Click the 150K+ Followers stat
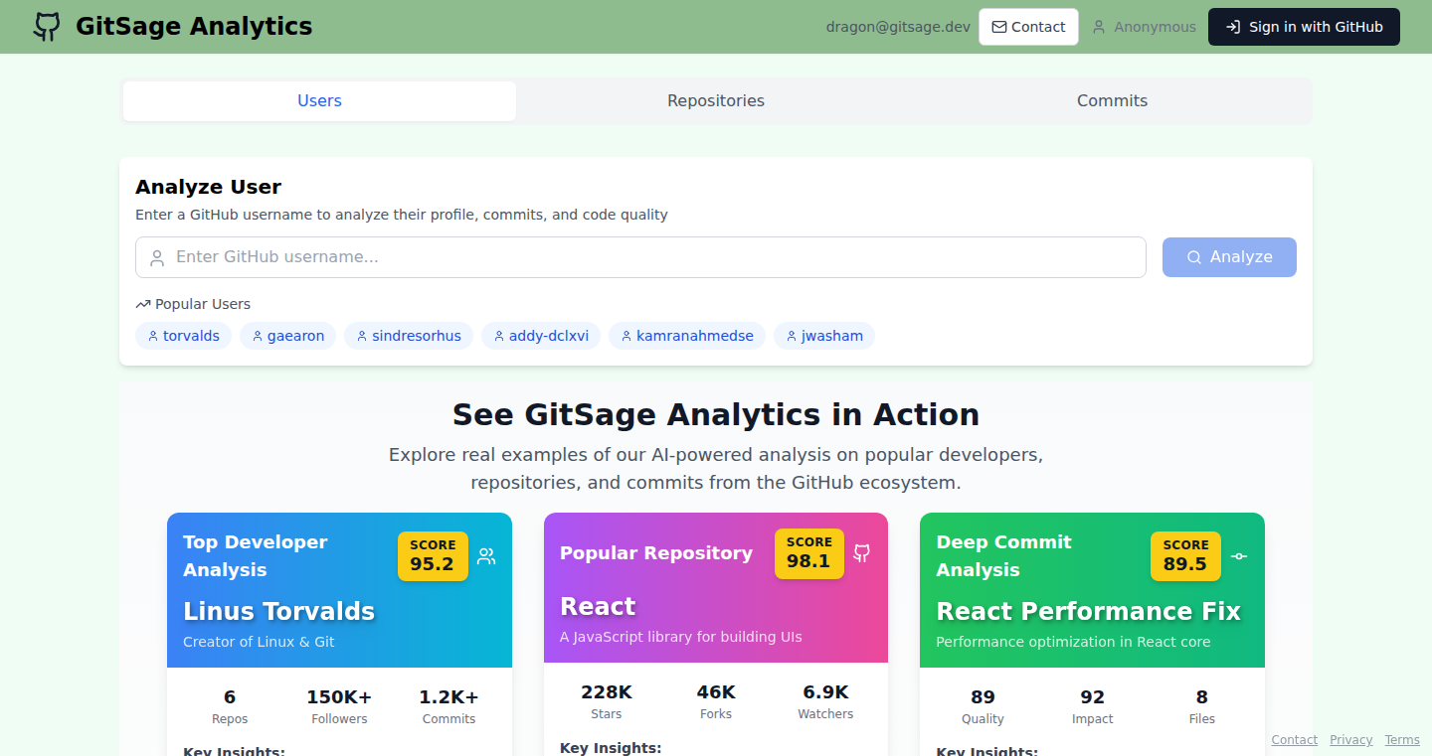This screenshot has width=1432, height=756. tap(339, 706)
